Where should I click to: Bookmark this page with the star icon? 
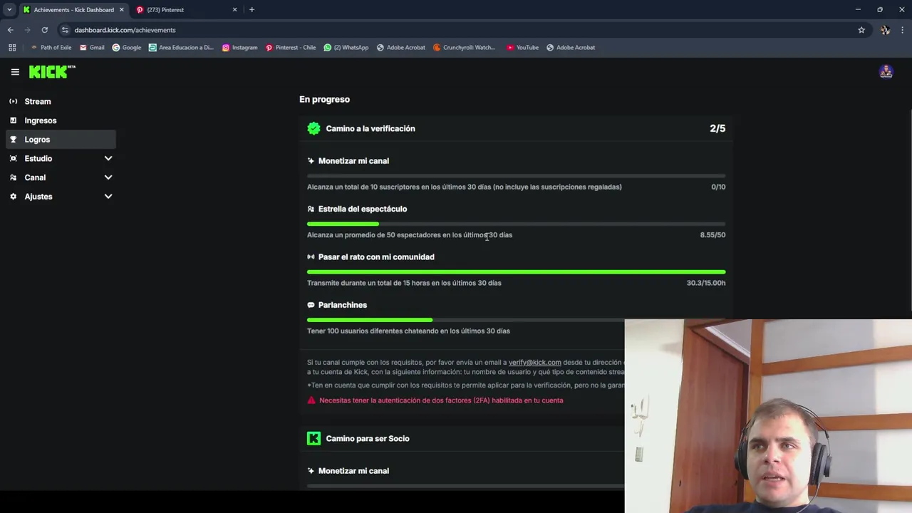pyautogui.click(x=861, y=30)
